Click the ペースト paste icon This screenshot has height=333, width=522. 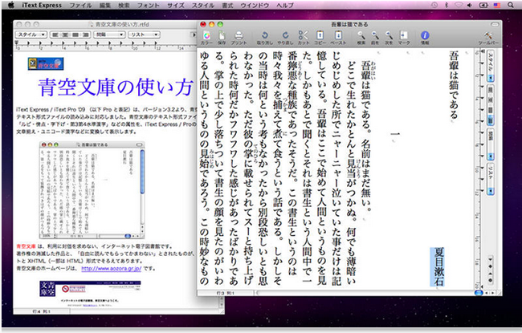tap(338, 37)
